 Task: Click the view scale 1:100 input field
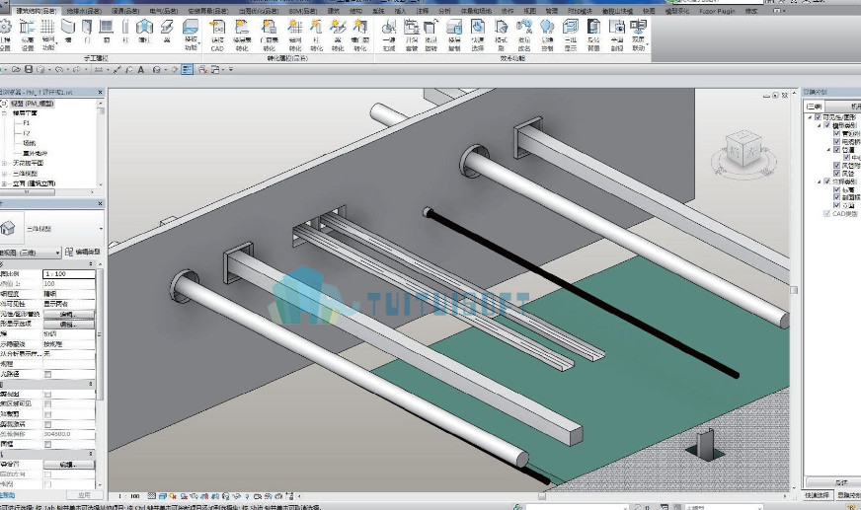pos(69,273)
